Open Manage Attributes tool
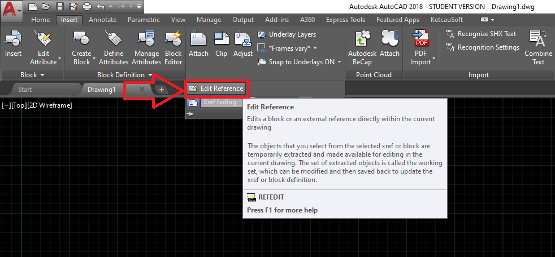Viewport: 555px width, 257px height. (x=146, y=48)
